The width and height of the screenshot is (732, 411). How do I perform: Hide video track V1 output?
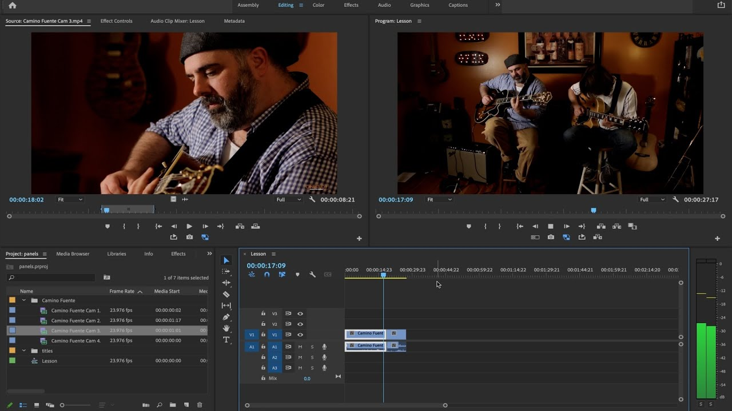pos(300,335)
